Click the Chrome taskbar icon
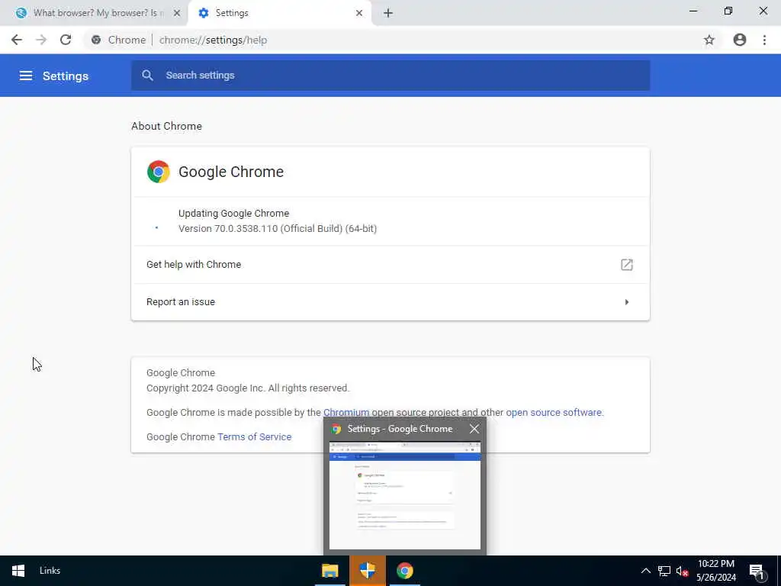The height and width of the screenshot is (586, 781). click(x=404, y=571)
